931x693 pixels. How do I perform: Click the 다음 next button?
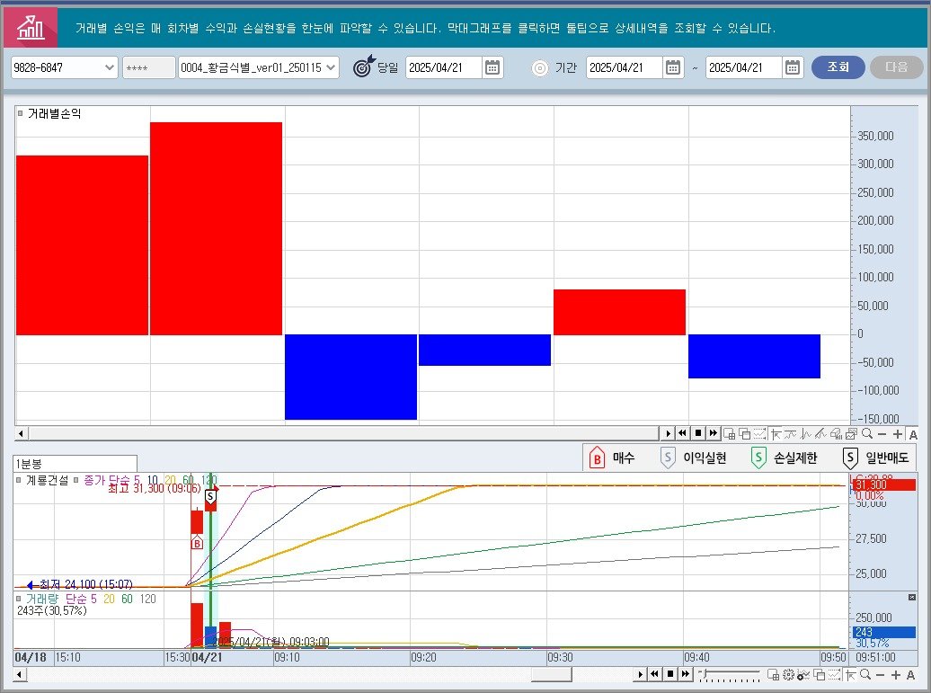(x=897, y=67)
